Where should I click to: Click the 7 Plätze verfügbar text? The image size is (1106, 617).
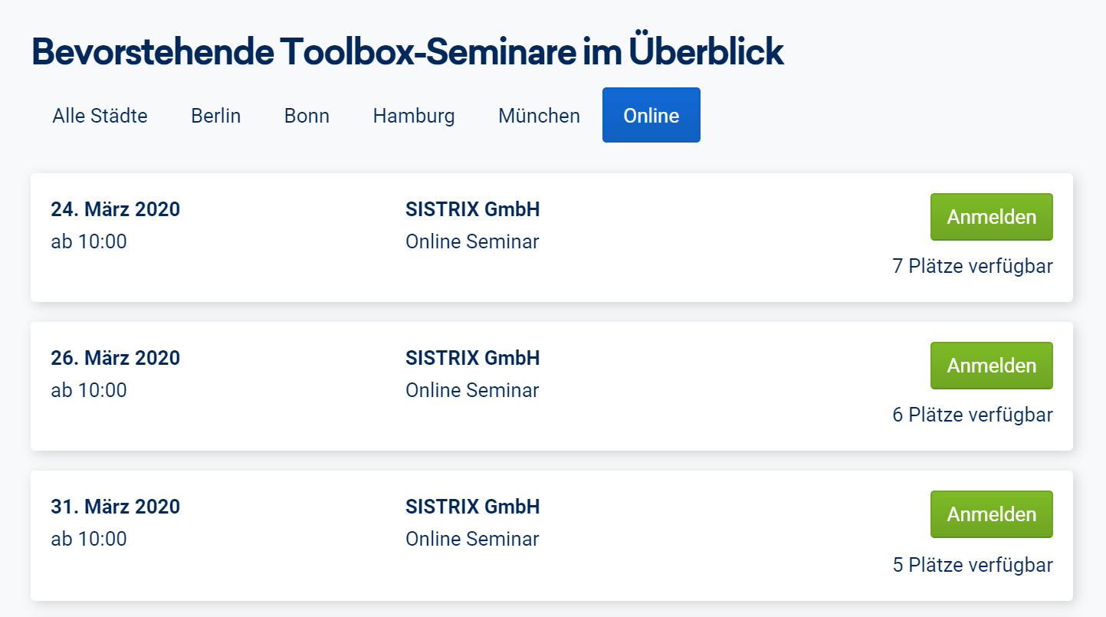tap(972, 266)
